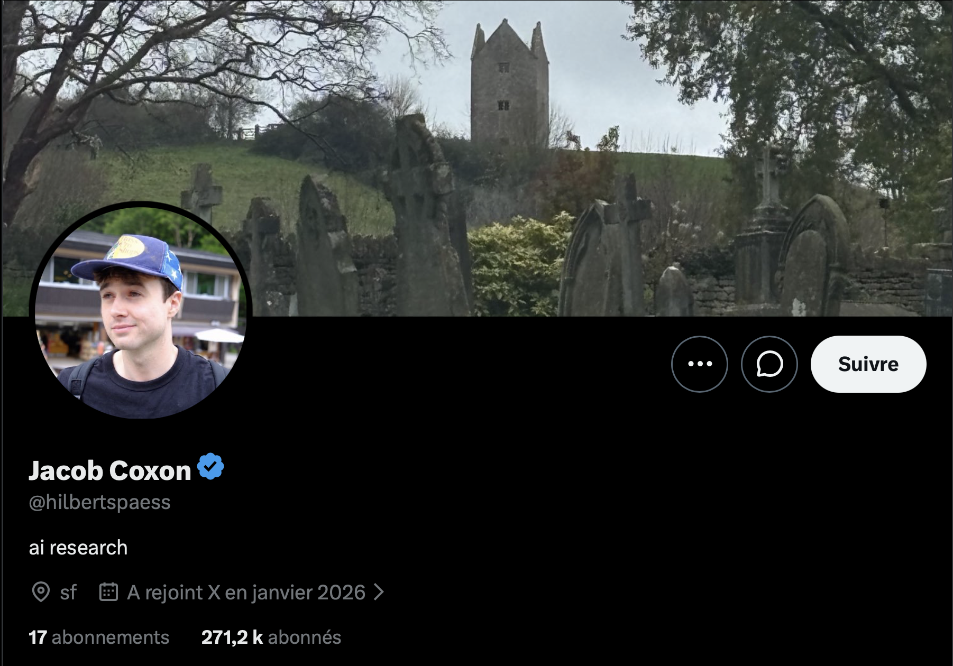Click the 'ai research' bio text
Screen dimensions: 953x666
(x=78, y=548)
